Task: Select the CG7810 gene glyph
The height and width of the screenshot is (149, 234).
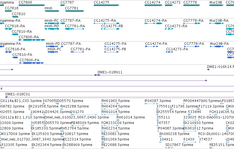Action: (15, 17)
